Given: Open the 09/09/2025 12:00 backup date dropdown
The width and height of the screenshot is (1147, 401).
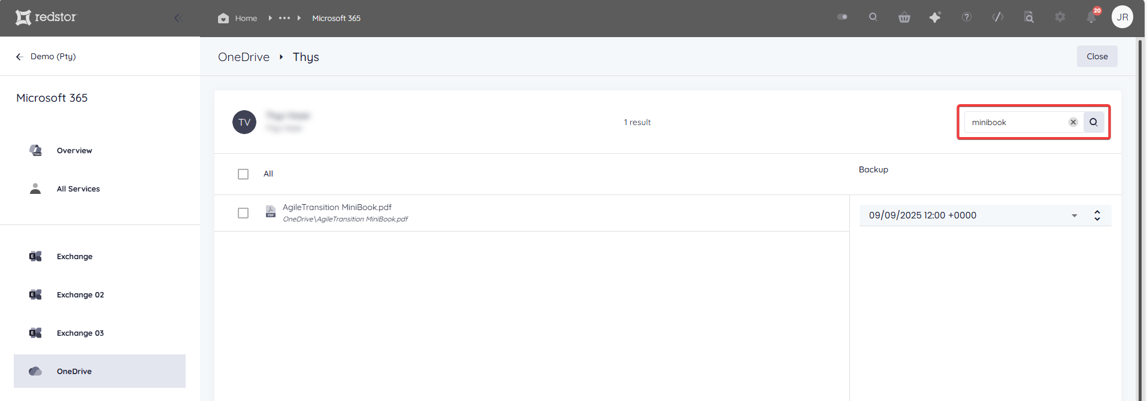Looking at the screenshot, I should (x=974, y=215).
